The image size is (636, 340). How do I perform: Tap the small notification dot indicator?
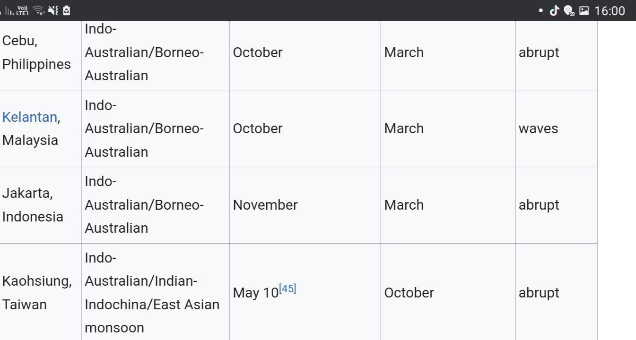[541, 10]
